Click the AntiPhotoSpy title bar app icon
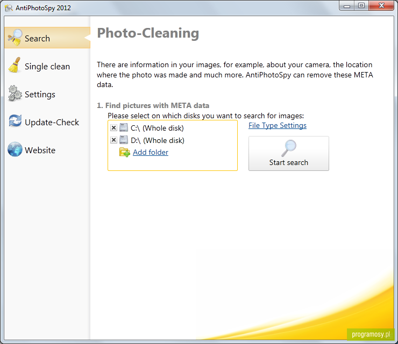The image size is (398, 344). coord(9,8)
